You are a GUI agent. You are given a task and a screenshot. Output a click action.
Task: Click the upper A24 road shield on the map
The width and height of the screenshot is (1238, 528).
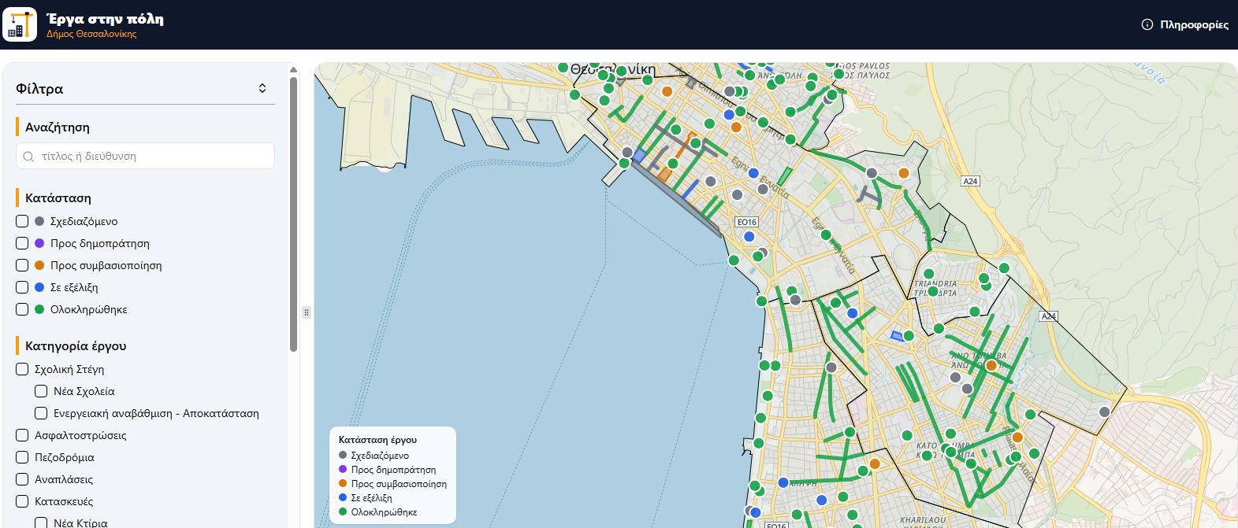pos(970,181)
